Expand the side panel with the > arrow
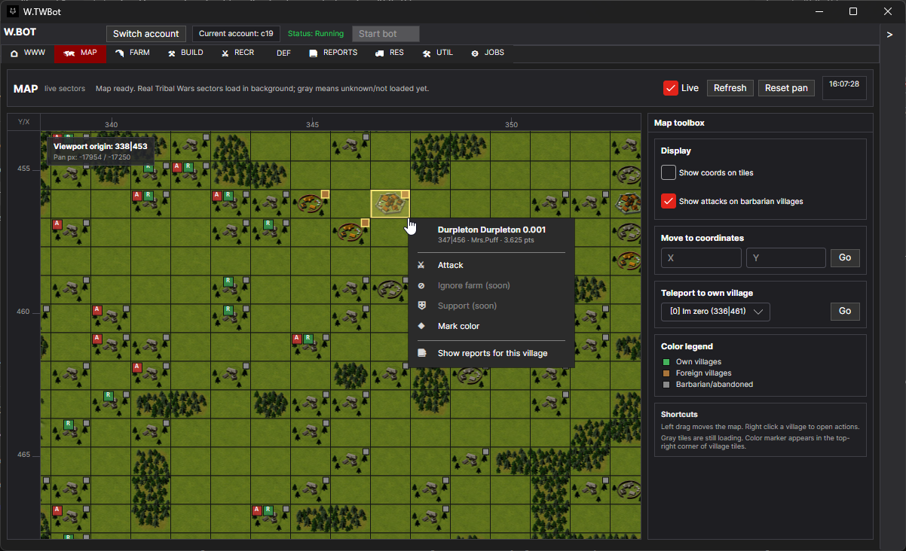This screenshot has width=906, height=551. 890,35
